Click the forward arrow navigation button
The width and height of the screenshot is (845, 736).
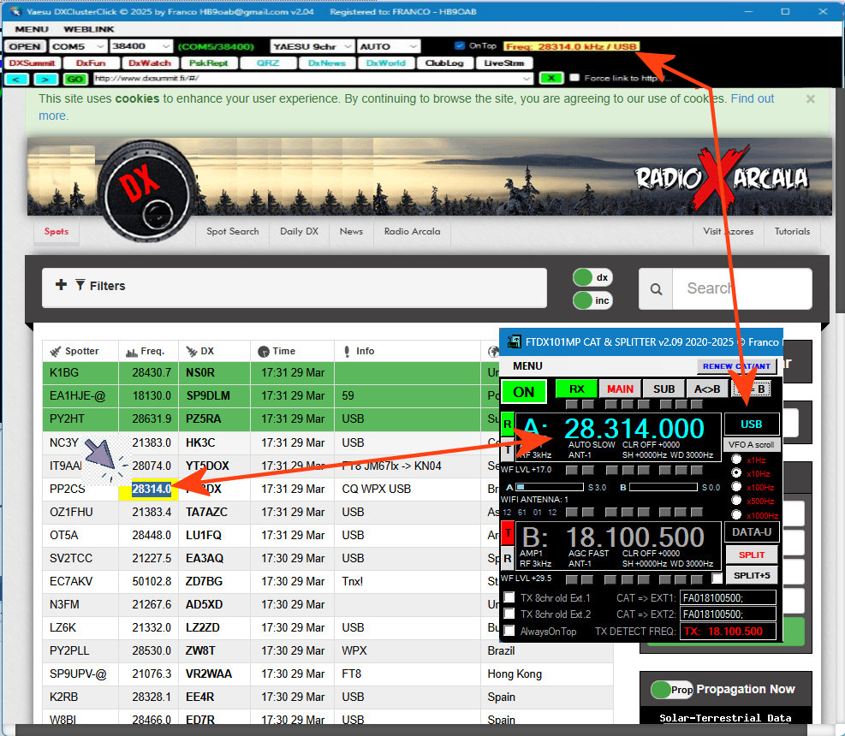(x=47, y=79)
